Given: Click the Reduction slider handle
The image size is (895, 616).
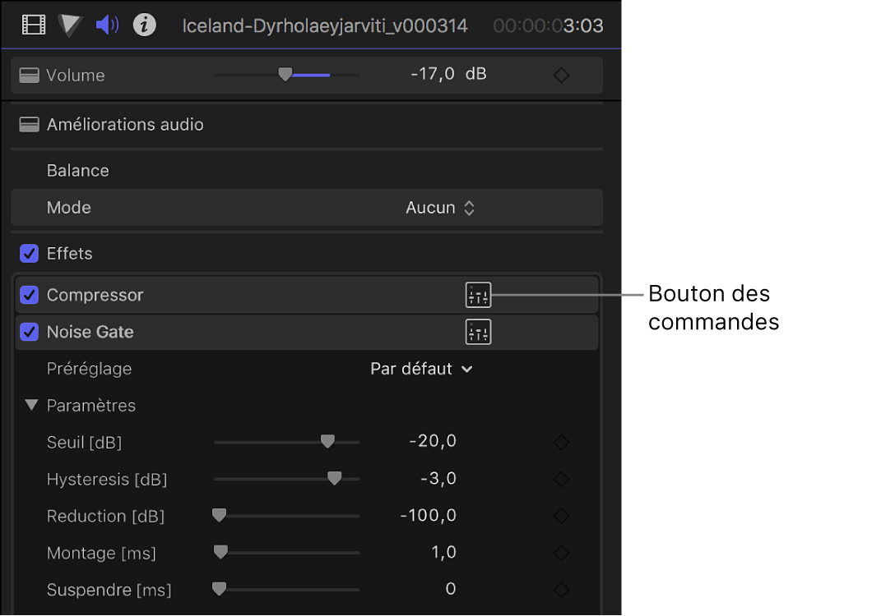Looking at the screenshot, I should tap(219, 516).
